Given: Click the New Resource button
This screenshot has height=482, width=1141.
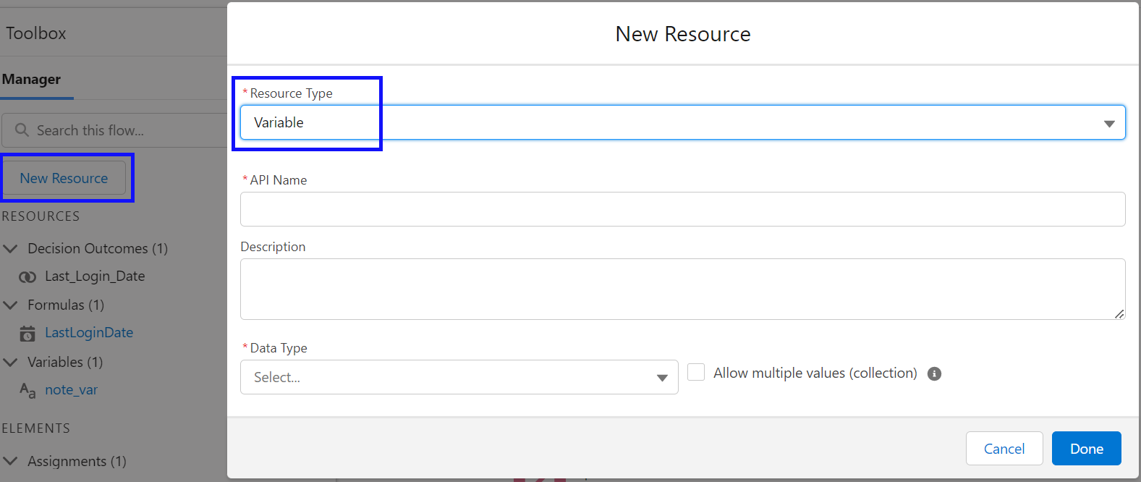Looking at the screenshot, I should pyautogui.click(x=64, y=178).
